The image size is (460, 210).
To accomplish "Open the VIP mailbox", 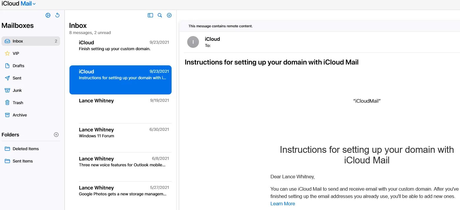I will click(31, 53).
